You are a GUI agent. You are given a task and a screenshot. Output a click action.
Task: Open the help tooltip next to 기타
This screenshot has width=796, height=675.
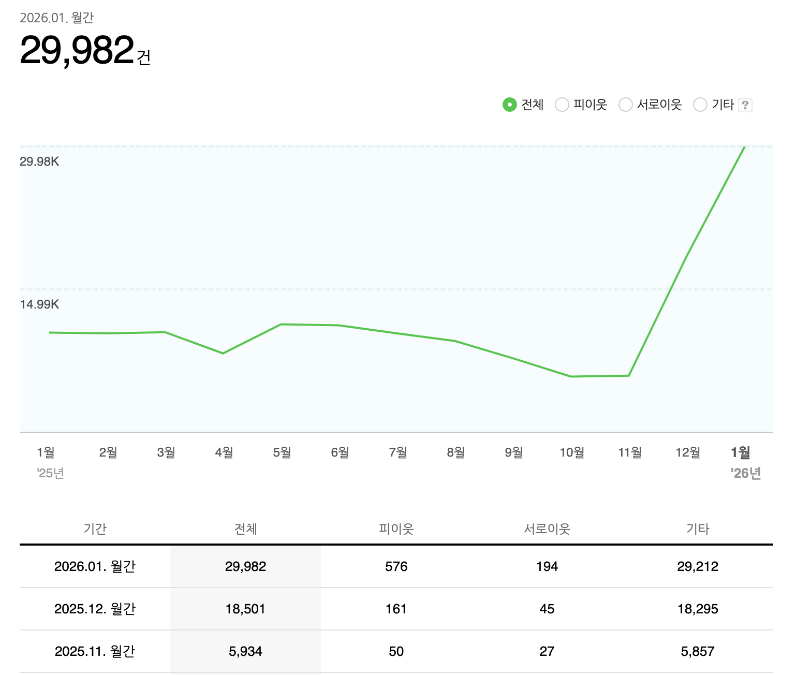pyautogui.click(x=746, y=105)
